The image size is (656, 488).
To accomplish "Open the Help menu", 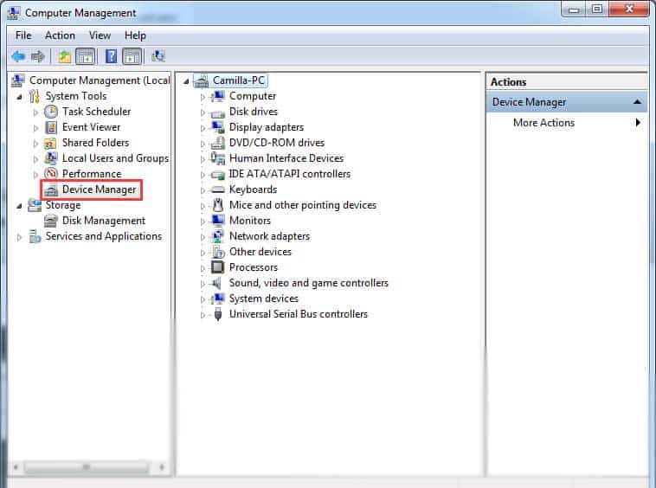I will pos(135,35).
